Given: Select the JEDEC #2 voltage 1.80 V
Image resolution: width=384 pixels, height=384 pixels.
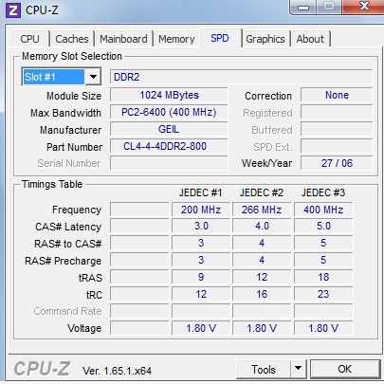Looking at the screenshot, I should [262, 328].
